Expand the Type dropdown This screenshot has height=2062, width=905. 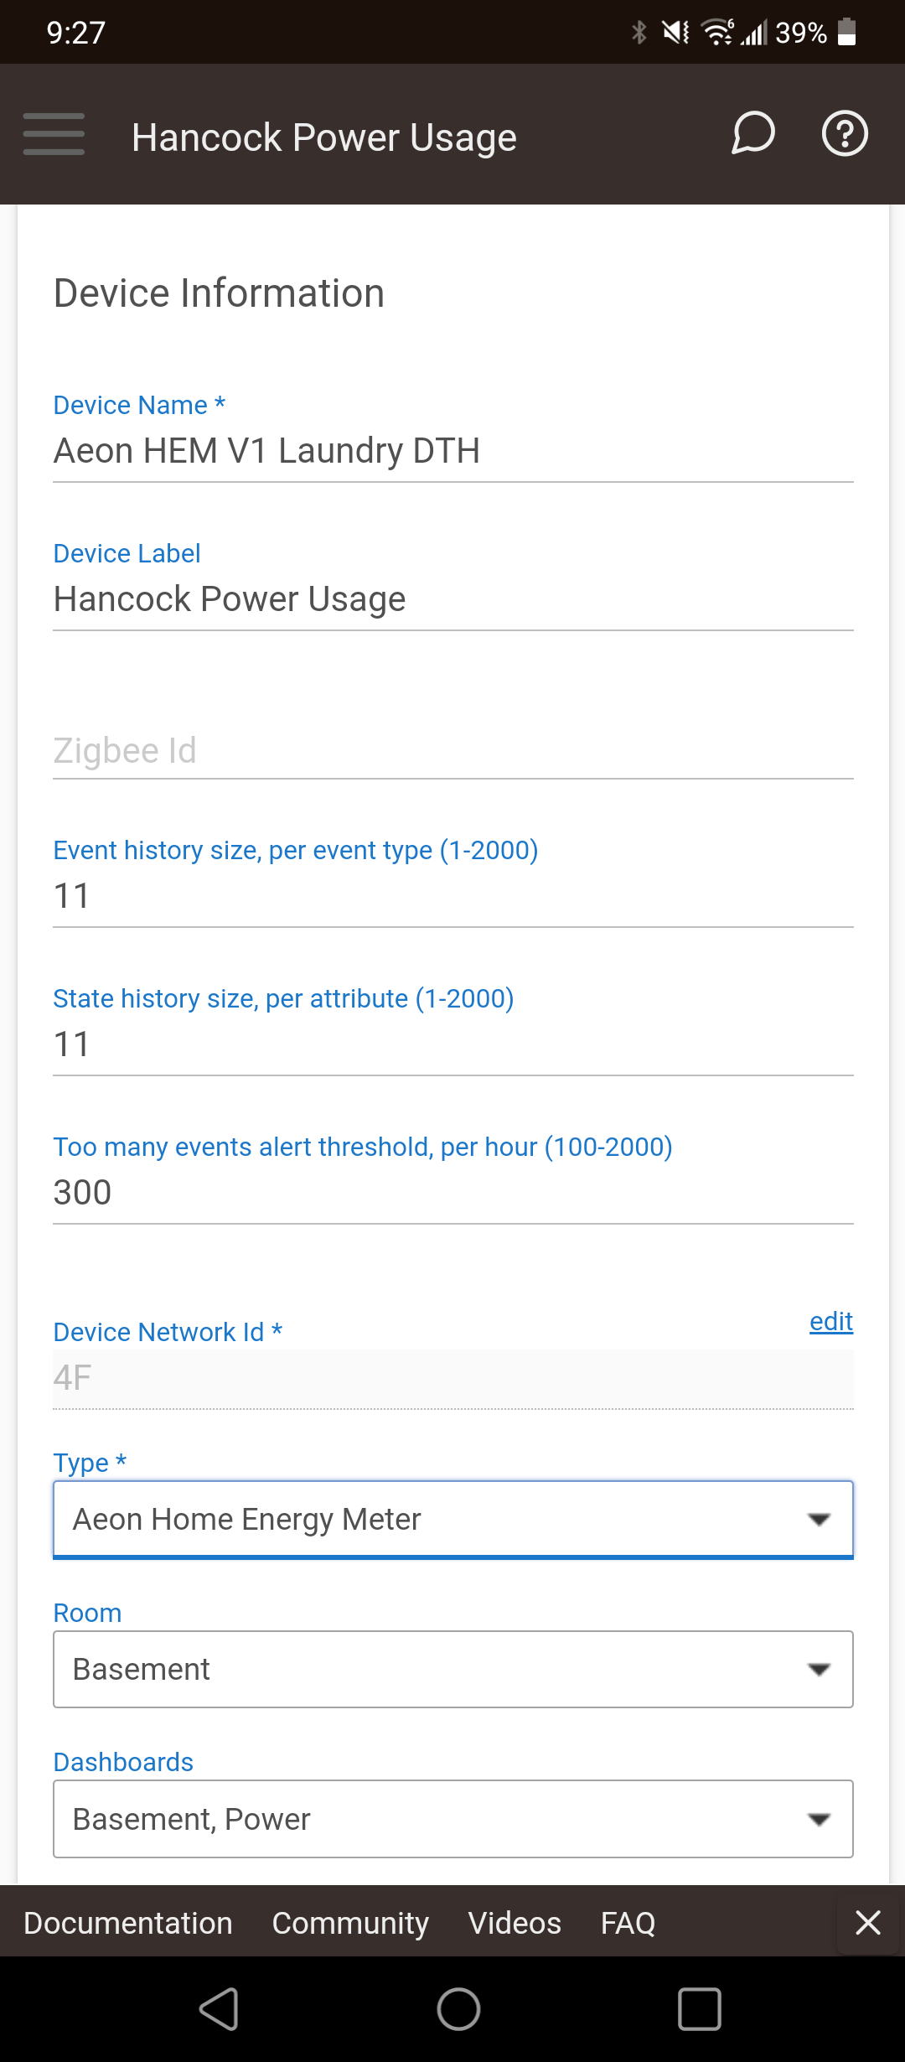click(453, 1519)
